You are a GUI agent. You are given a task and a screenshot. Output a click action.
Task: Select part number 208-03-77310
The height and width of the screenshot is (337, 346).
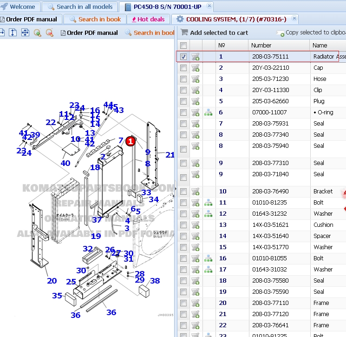click(x=270, y=163)
